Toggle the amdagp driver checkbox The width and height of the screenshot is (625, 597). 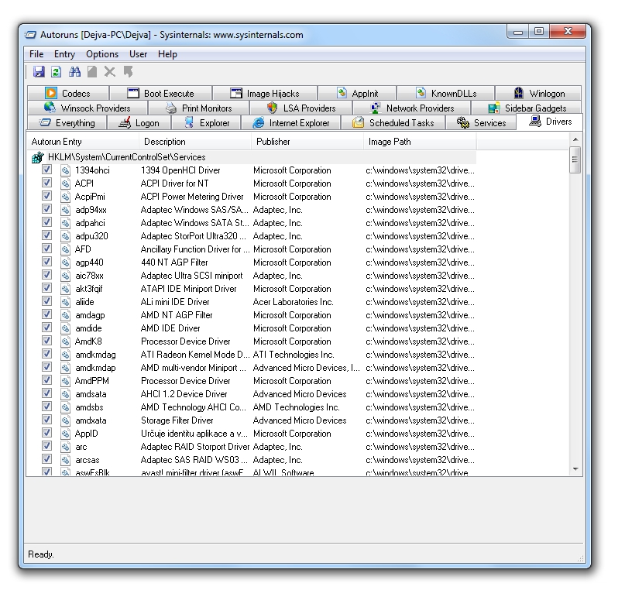(x=46, y=314)
